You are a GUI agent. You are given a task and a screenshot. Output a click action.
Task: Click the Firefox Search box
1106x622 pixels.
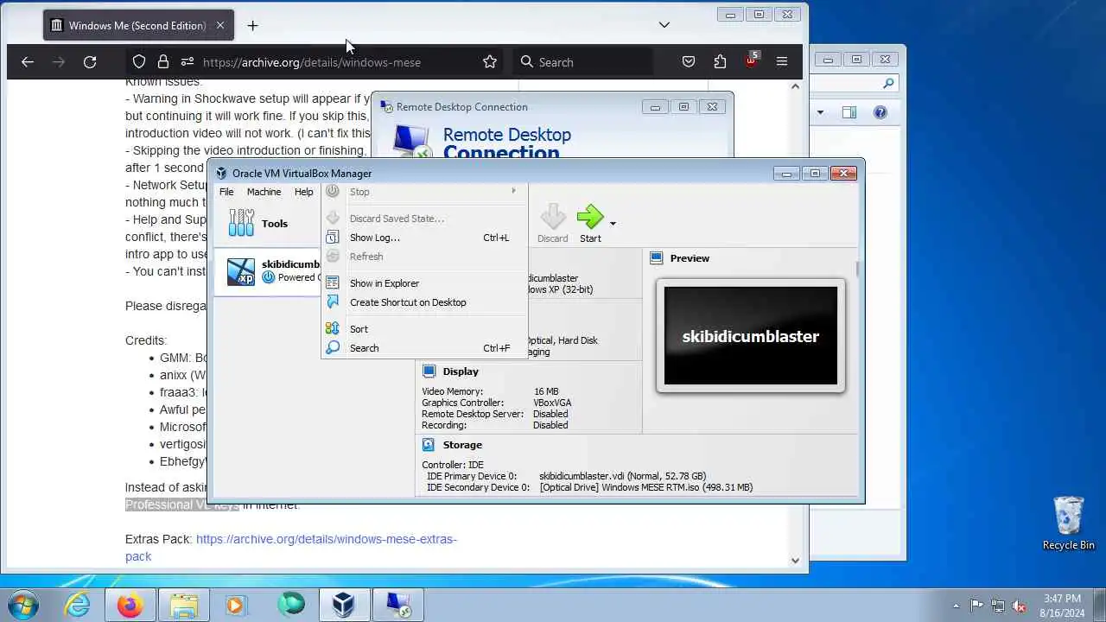[x=583, y=62]
